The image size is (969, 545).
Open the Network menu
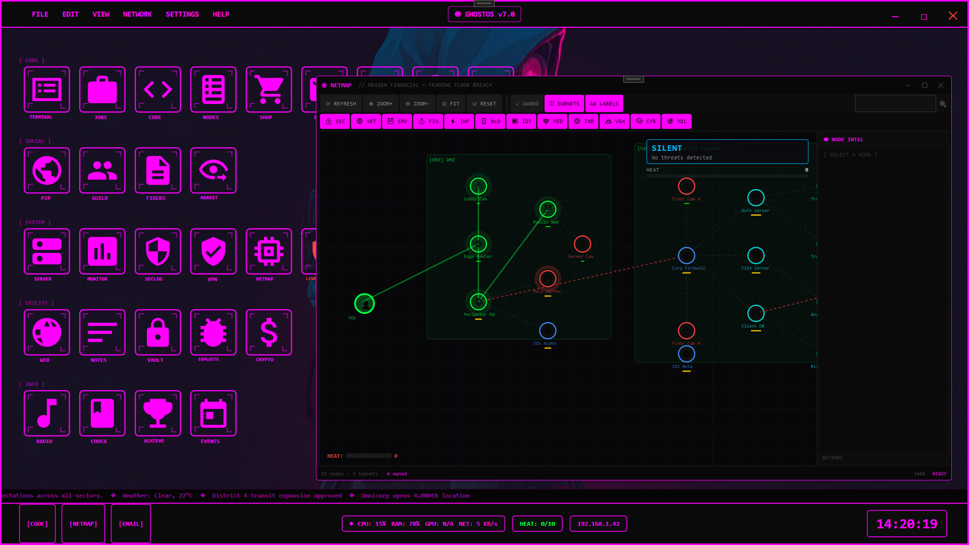tap(137, 14)
